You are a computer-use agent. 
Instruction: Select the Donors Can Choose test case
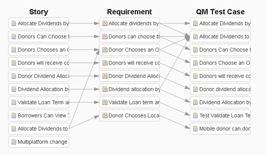pos(224,50)
